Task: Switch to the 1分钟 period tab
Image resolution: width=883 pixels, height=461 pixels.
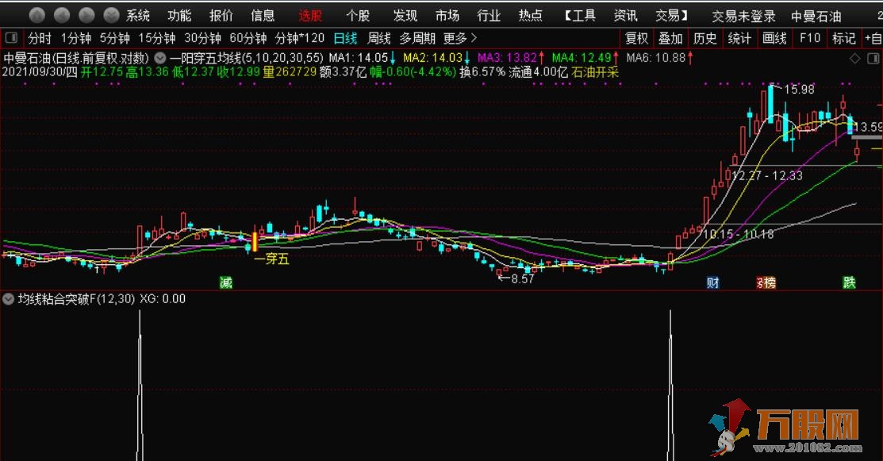Action: point(77,38)
